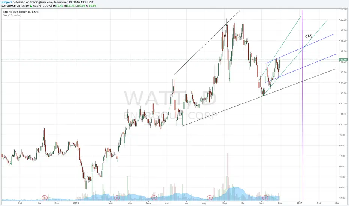Open the jumpers author profile link
Viewport: 349px width, 206px height.
click(6, 2)
